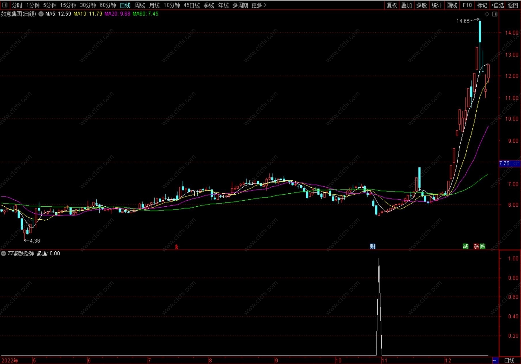Click the 叠加 overlay button
Image resolution: width=521 pixels, height=364 pixels.
click(406, 5)
